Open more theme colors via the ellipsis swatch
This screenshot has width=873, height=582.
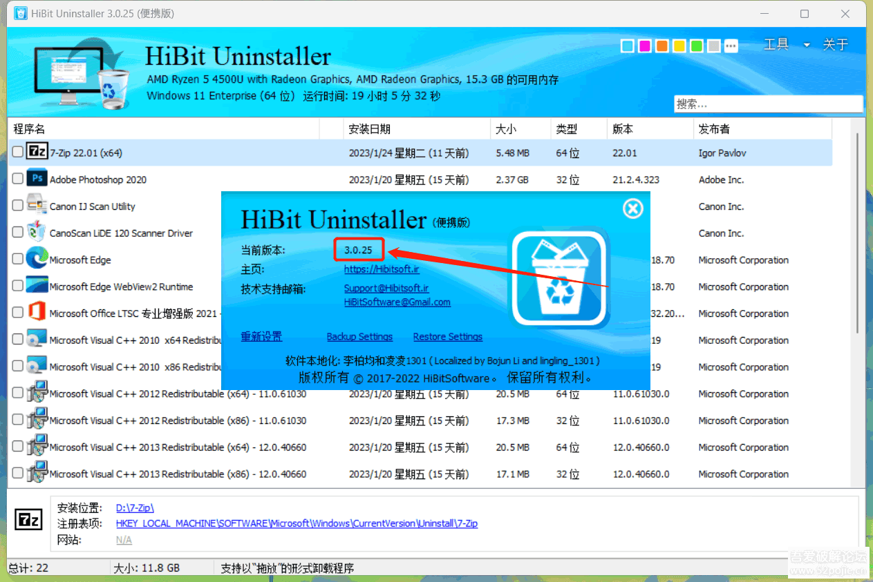(731, 46)
